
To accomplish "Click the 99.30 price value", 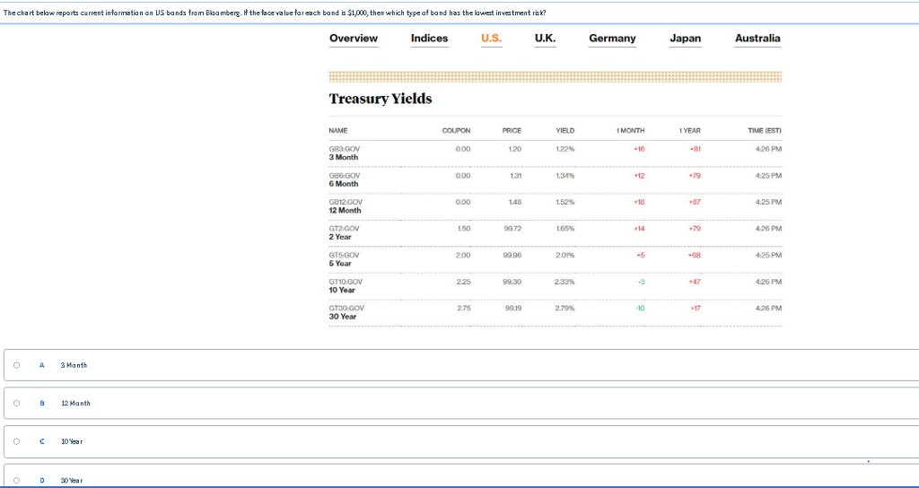I will coord(512,282).
